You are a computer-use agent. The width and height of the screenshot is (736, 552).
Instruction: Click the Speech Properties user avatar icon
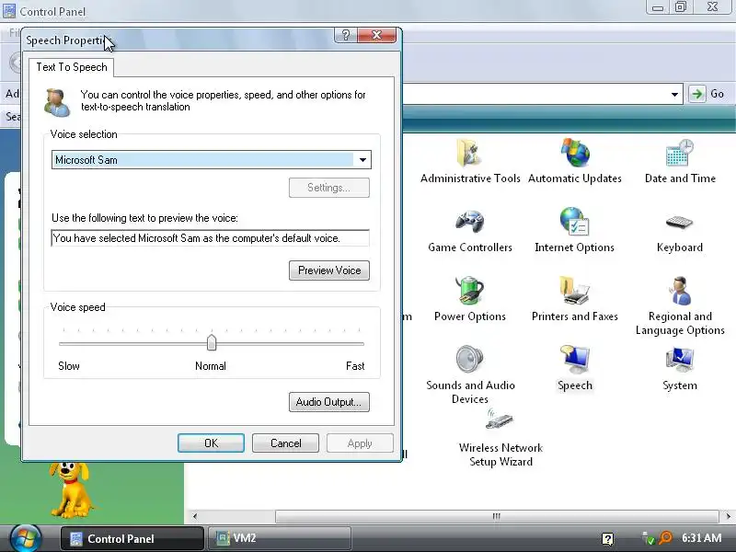[x=57, y=102]
